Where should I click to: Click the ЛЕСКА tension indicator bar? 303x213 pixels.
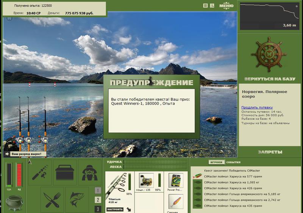pos(155,167)
